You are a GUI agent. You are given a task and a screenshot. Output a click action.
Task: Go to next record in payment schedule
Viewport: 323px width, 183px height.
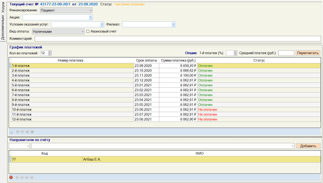click(27, 132)
